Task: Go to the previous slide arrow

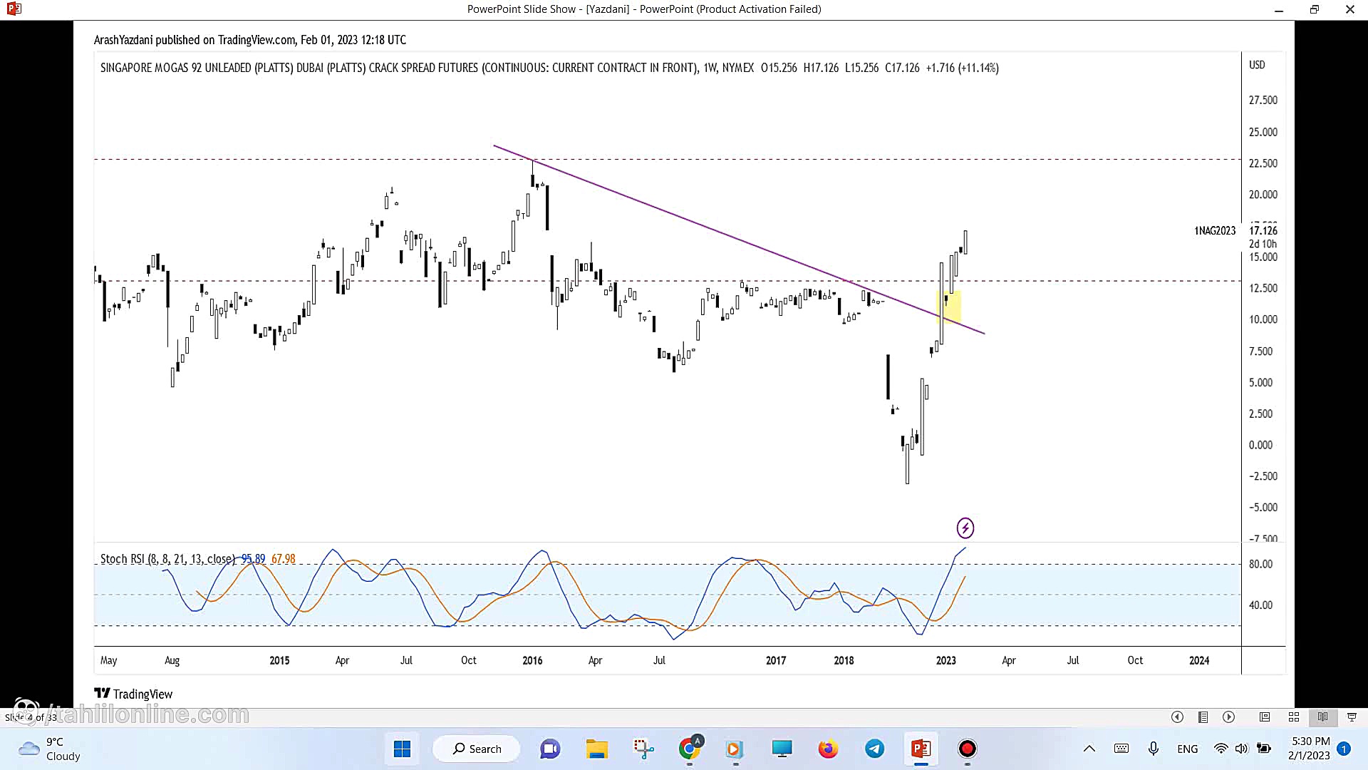Action: click(x=1177, y=717)
